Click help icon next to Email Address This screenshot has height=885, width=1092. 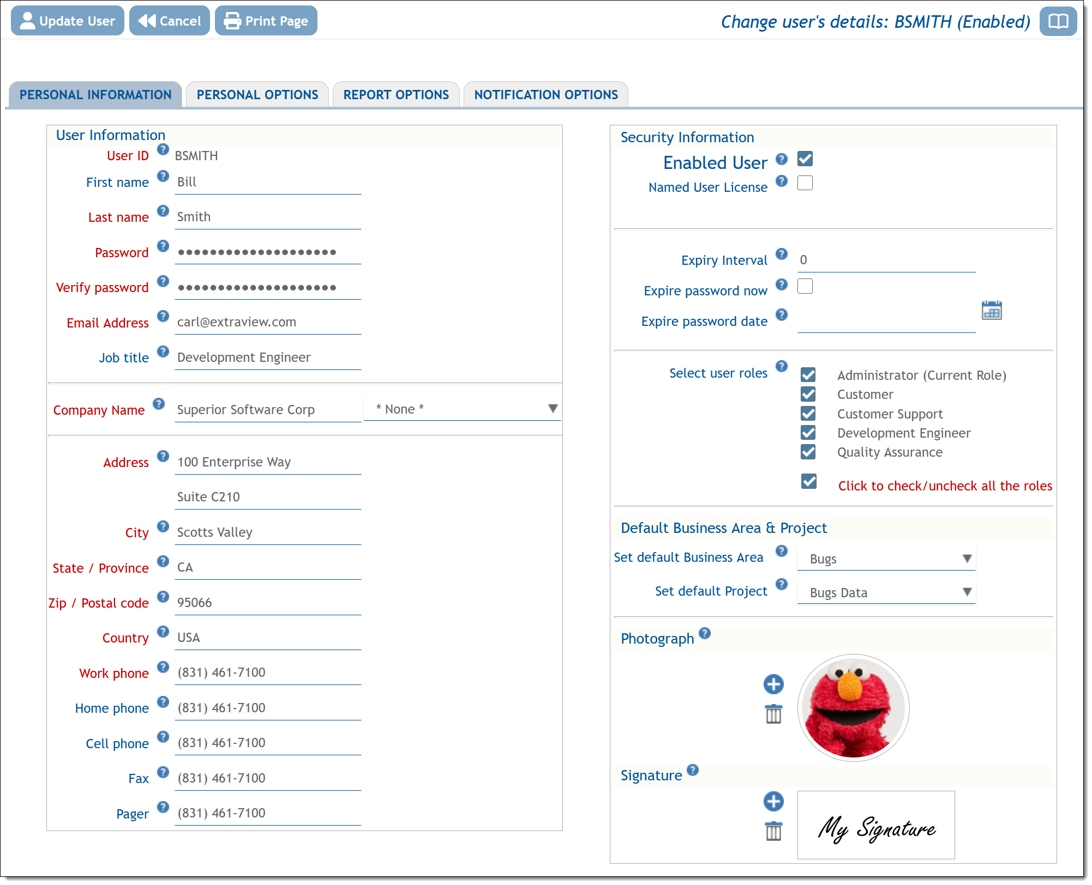click(163, 316)
